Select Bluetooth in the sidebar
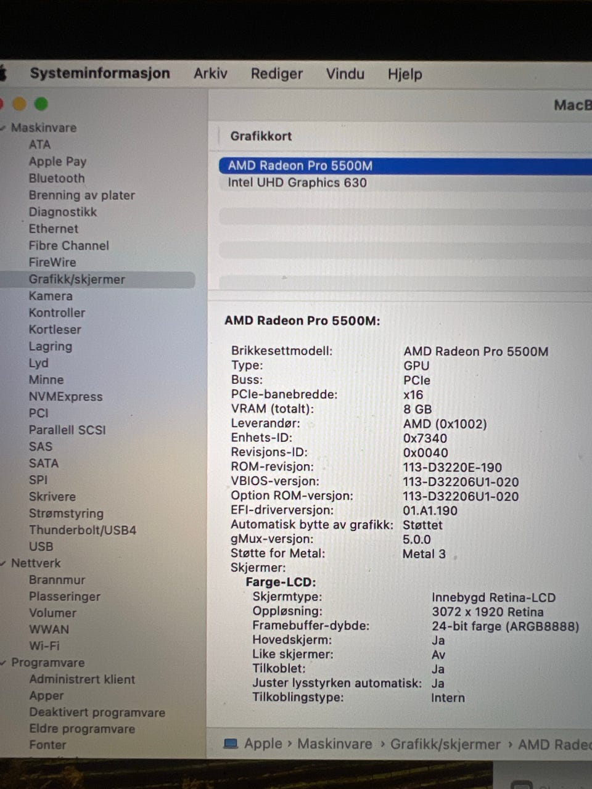The image size is (592, 789). 57,178
